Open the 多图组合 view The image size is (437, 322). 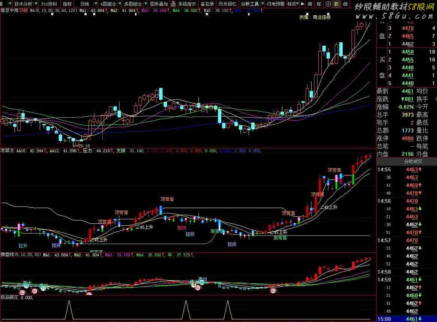[133, 4]
